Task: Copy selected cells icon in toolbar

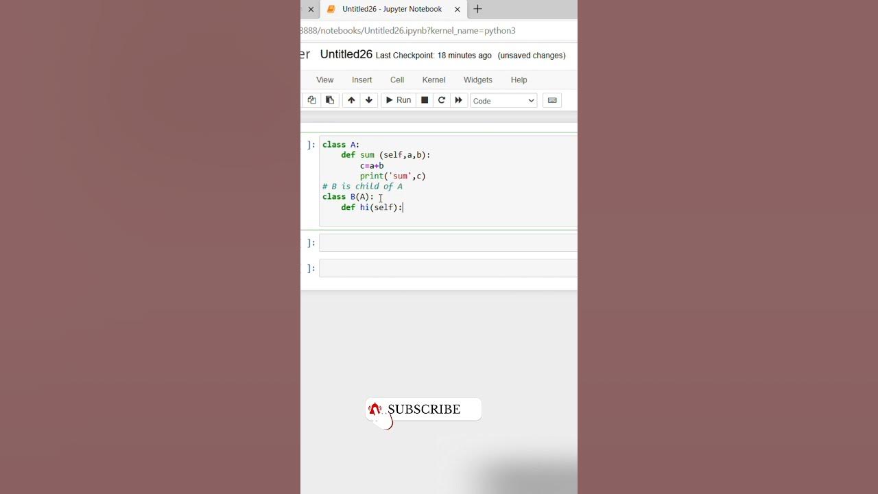Action: [x=311, y=100]
